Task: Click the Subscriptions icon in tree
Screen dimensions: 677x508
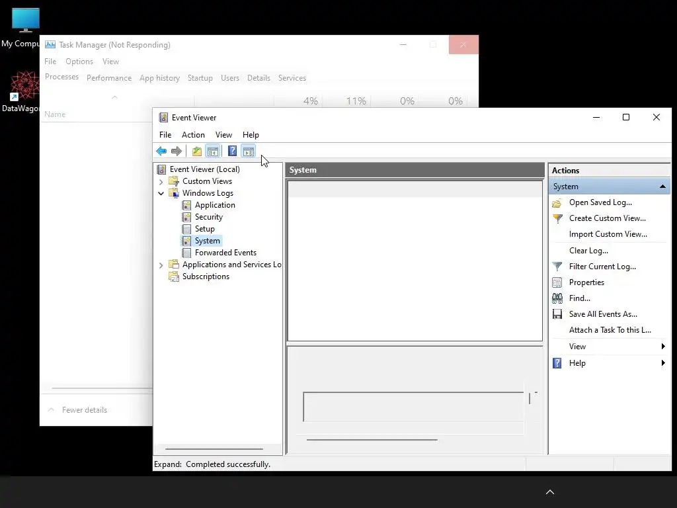Action: [174, 276]
